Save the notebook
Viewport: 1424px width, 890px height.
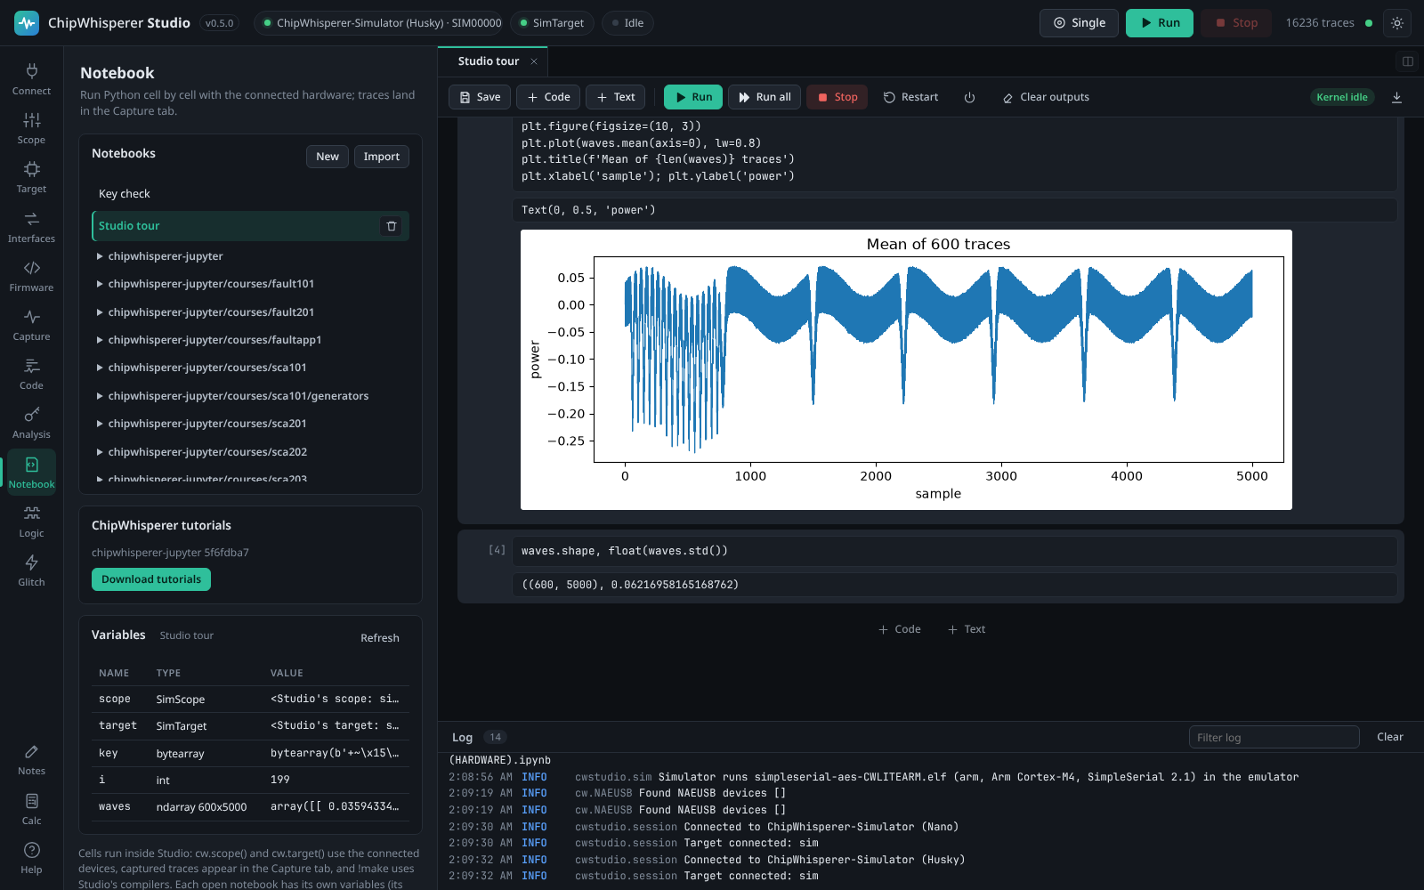click(x=480, y=97)
